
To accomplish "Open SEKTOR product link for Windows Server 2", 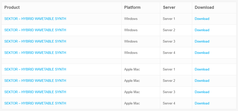I will pyautogui.click(x=35, y=30).
